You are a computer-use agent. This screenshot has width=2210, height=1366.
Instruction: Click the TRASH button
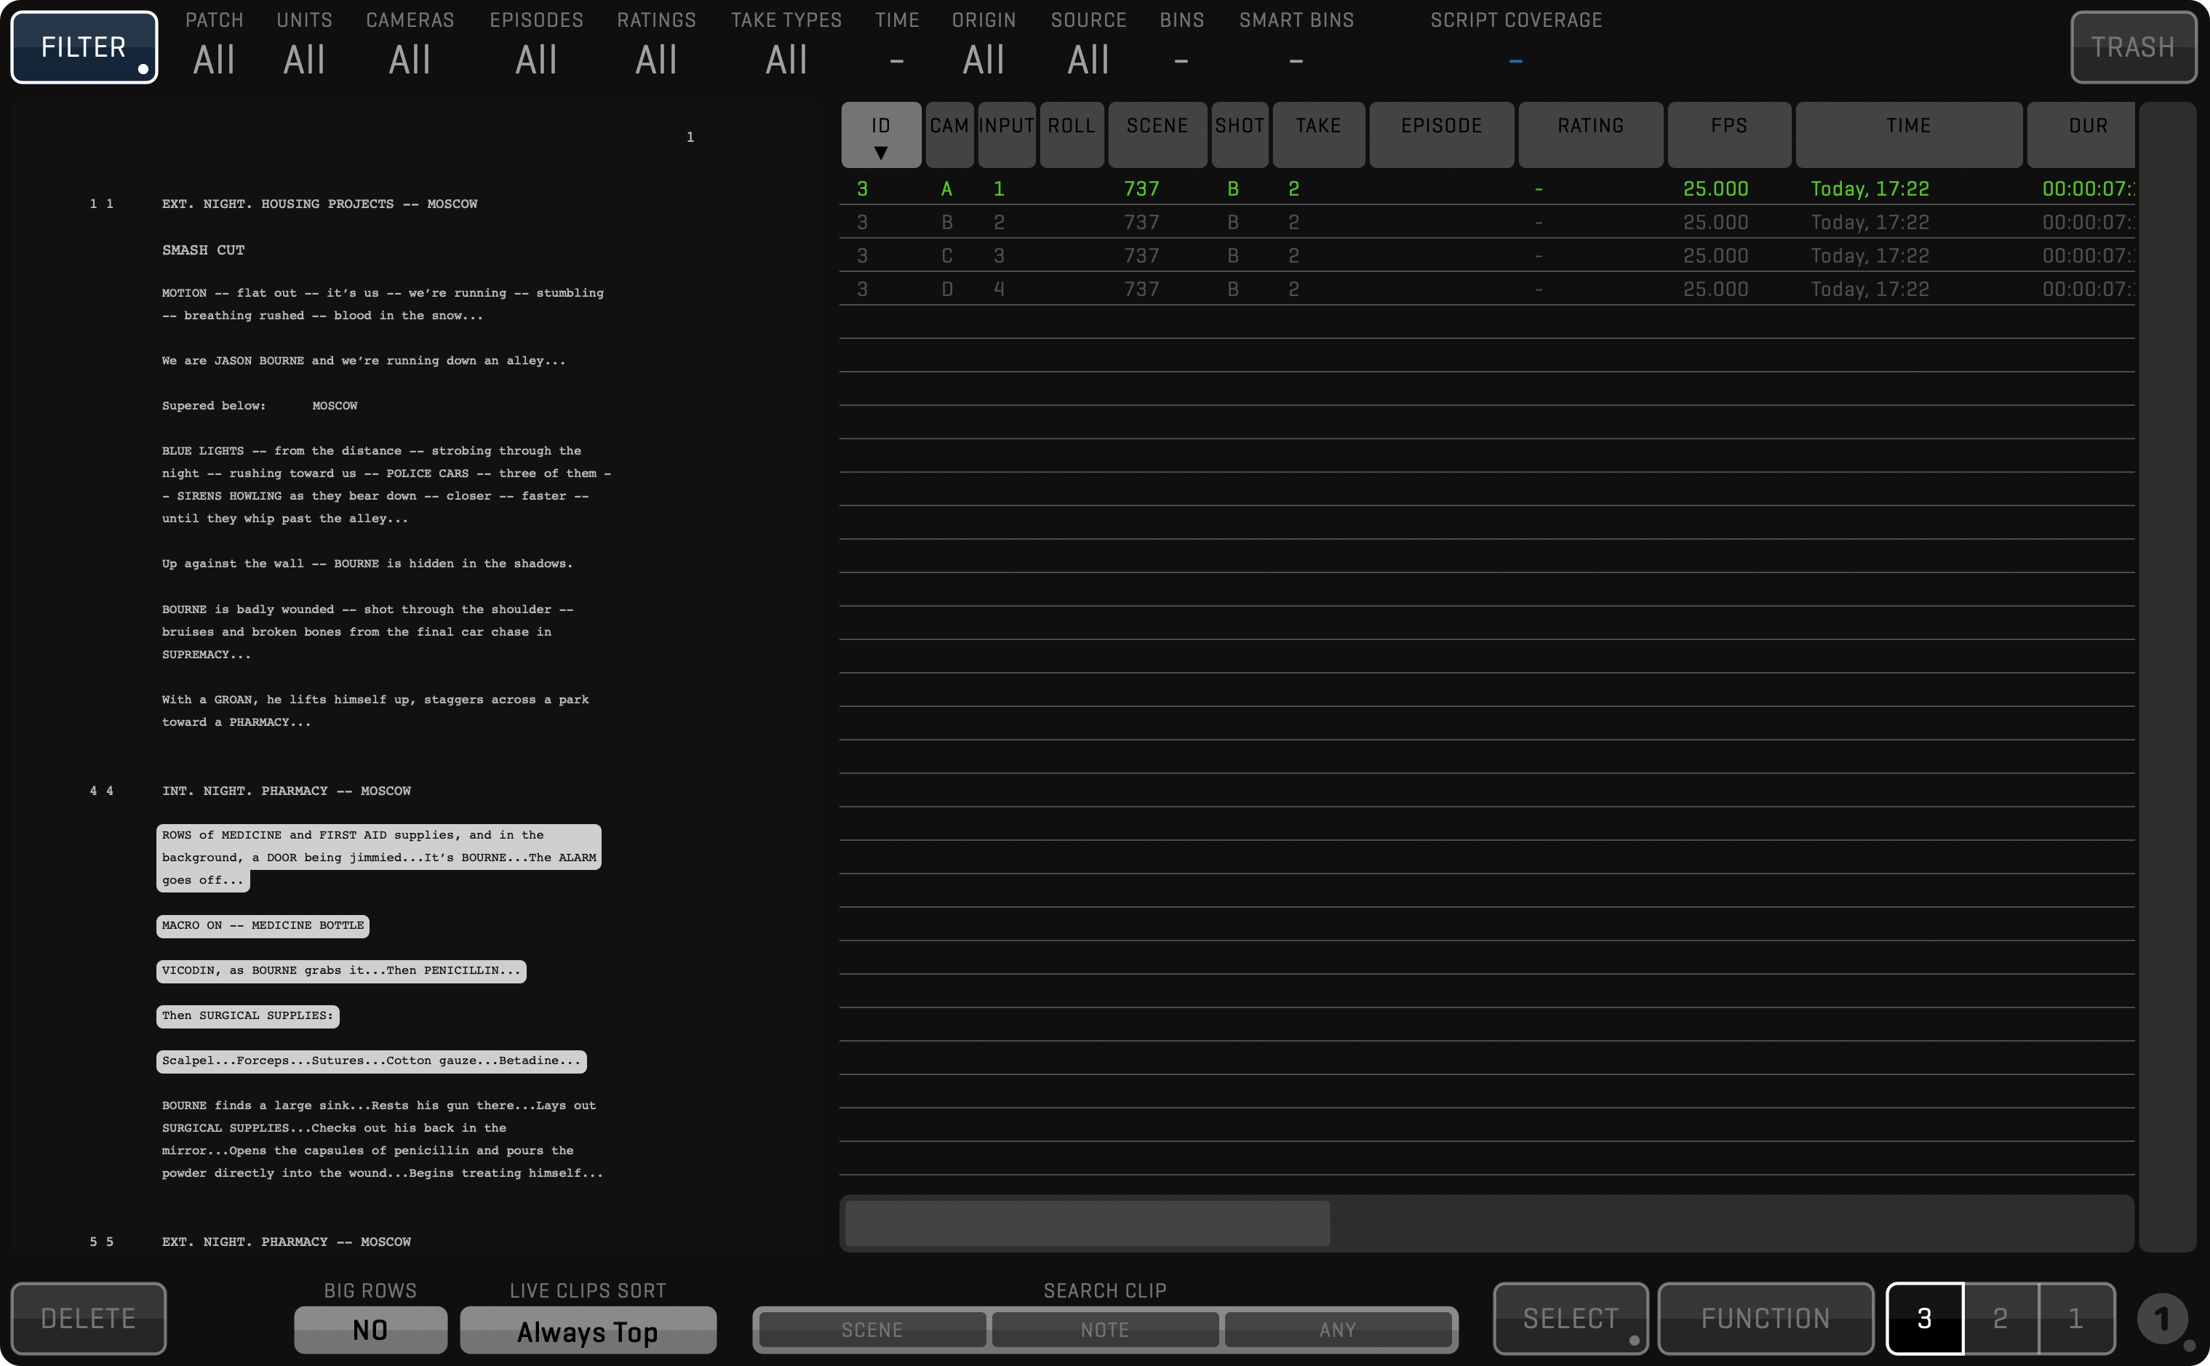click(x=2132, y=47)
